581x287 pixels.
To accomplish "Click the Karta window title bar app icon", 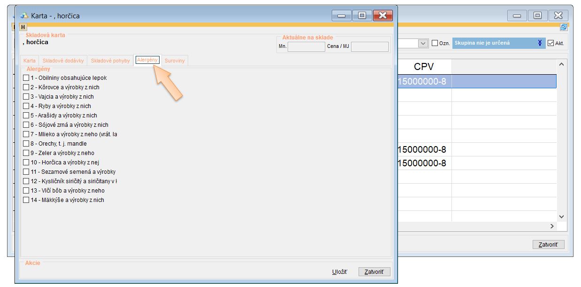I will coord(24,16).
